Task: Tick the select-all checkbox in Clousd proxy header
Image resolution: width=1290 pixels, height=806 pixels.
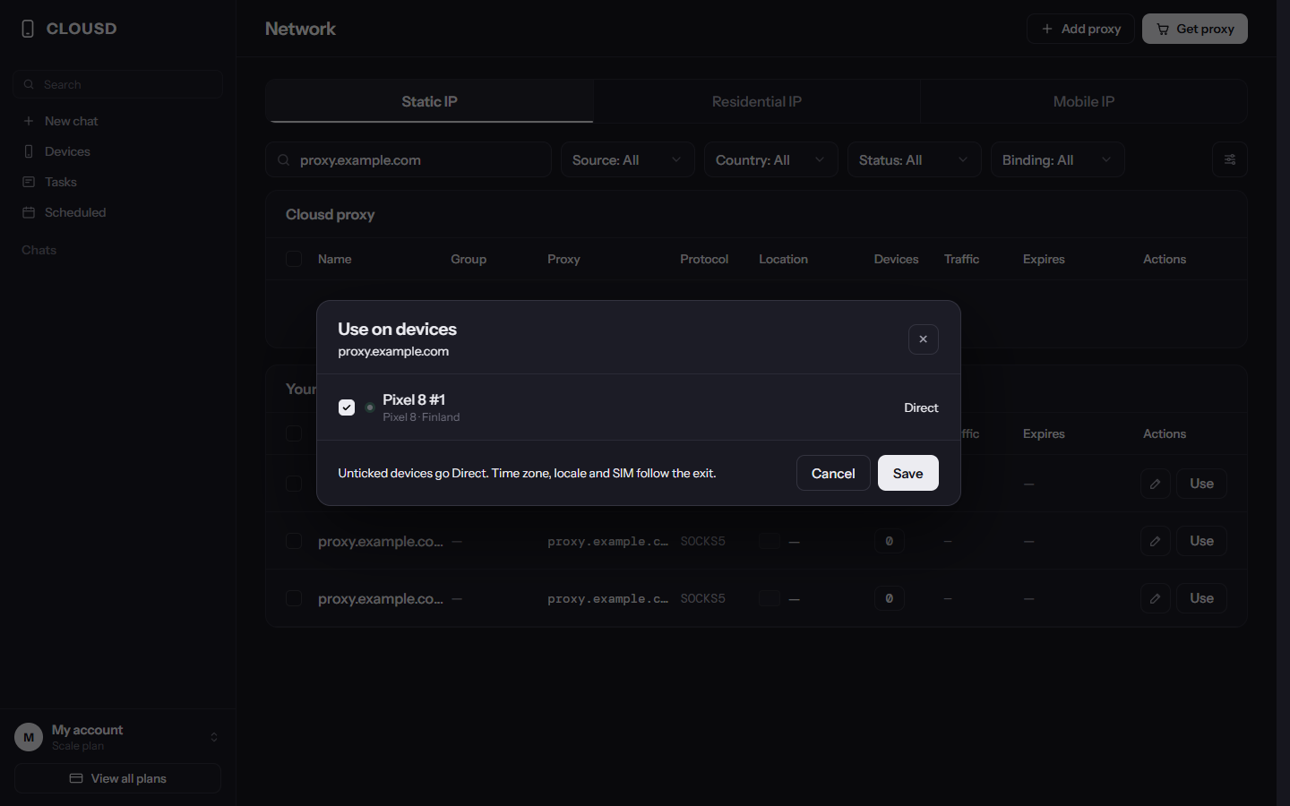Action: pos(294,259)
